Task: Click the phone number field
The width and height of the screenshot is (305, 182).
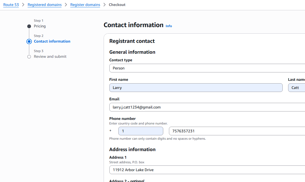Action: 237,131
